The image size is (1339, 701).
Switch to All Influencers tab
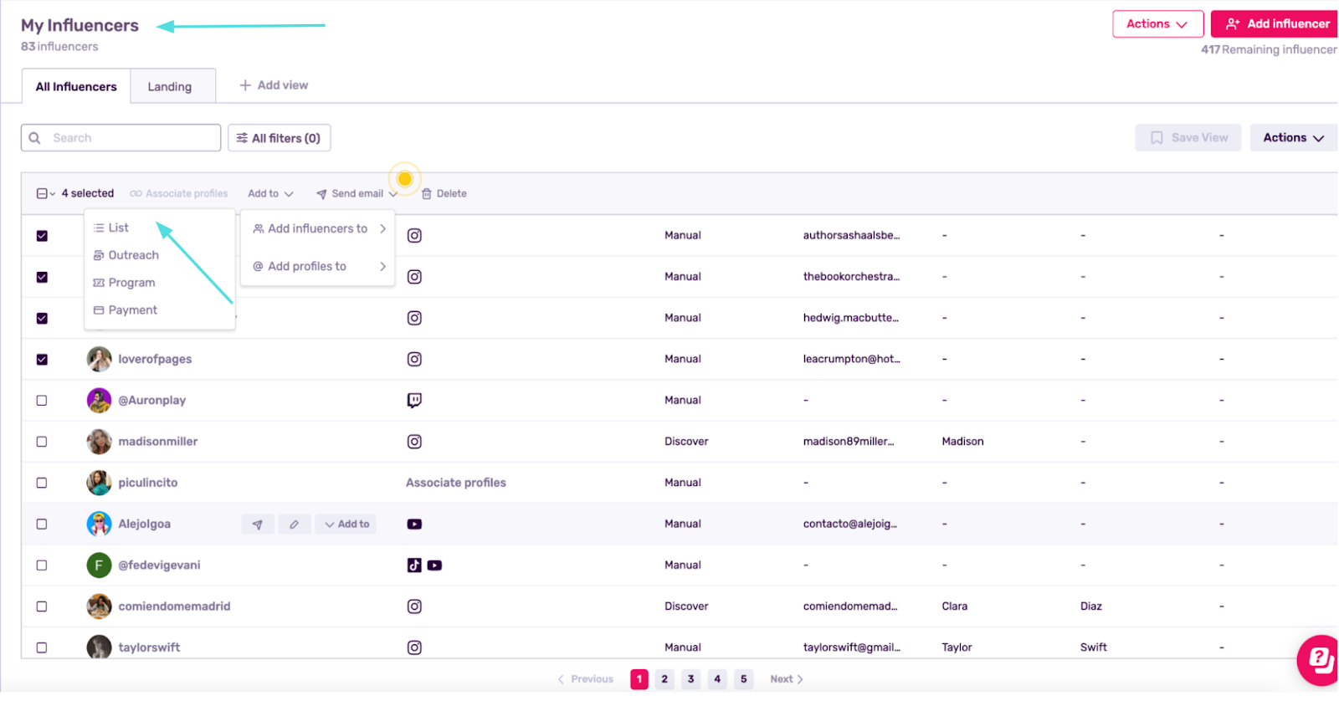coord(76,86)
